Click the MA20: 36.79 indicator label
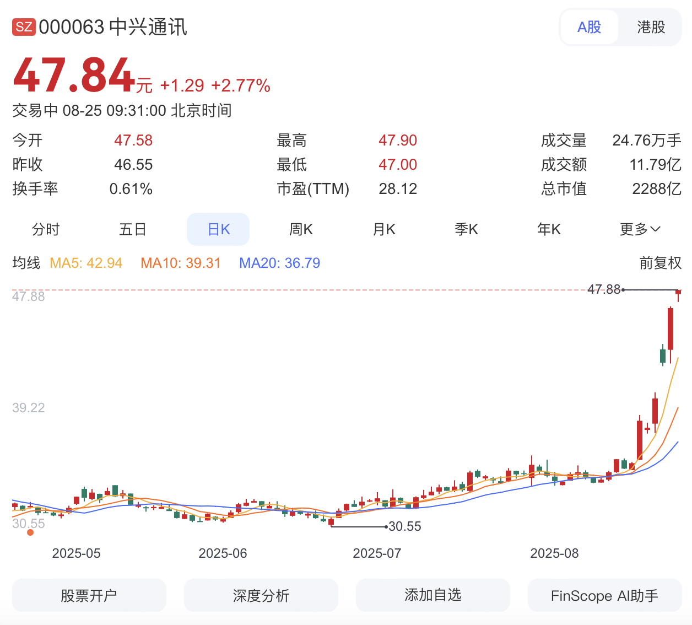692x625 pixels. [x=280, y=263]
